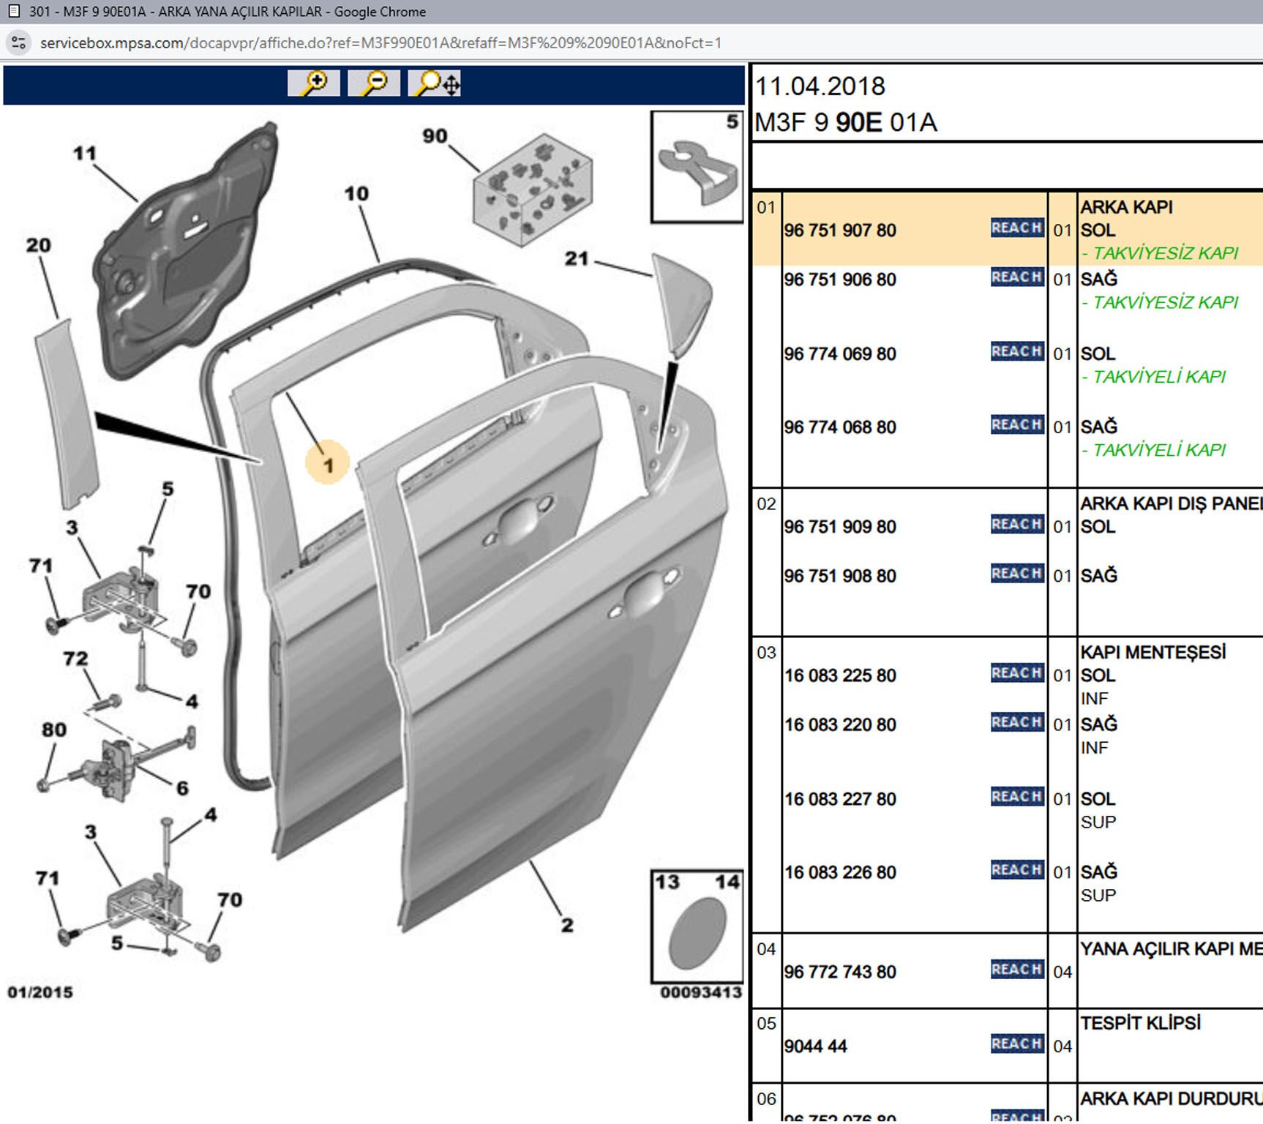
Task: Click callout 90 next to clip box
Action: click(x=435, y=136)
